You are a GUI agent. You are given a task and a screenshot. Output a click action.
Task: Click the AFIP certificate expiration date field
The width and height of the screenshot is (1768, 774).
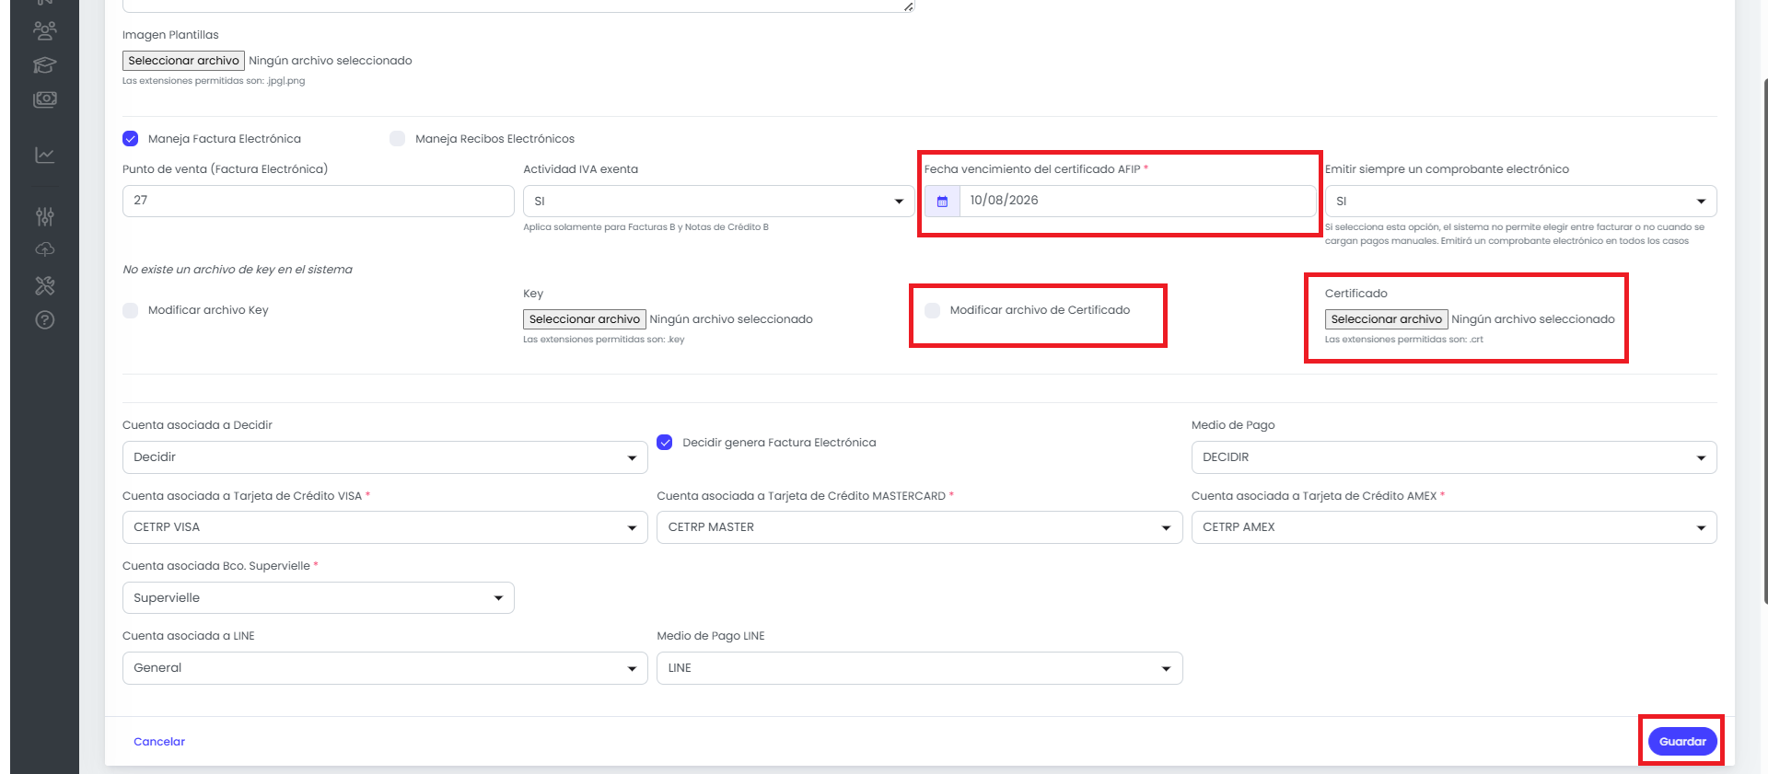click(x=1137, y=202)
